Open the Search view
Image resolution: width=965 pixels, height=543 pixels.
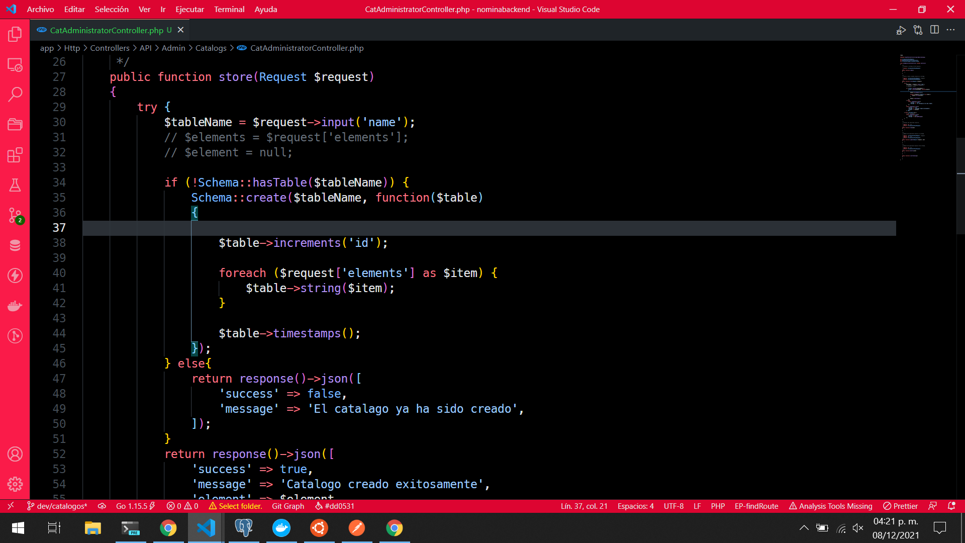point(15,95)
